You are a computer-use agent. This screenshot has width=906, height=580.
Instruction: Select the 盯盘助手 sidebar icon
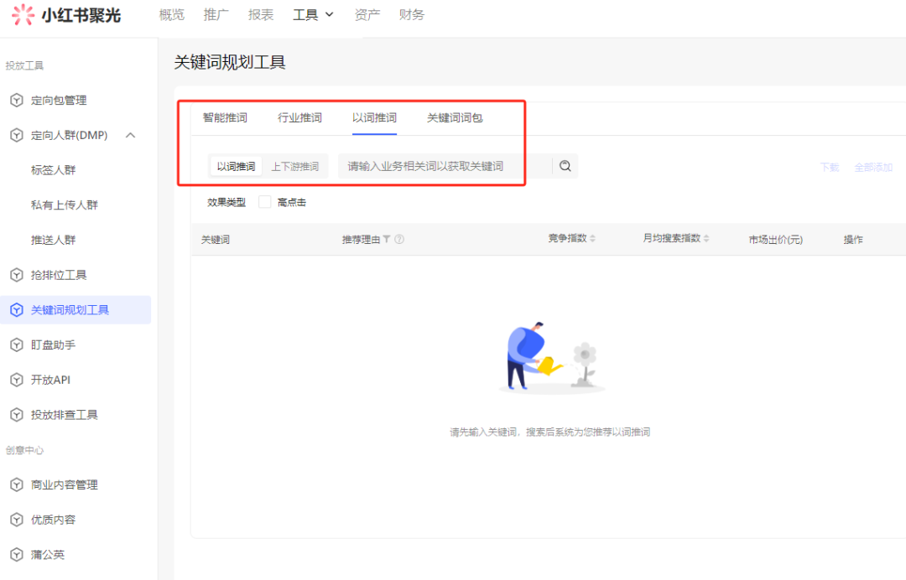click(18, 344)
